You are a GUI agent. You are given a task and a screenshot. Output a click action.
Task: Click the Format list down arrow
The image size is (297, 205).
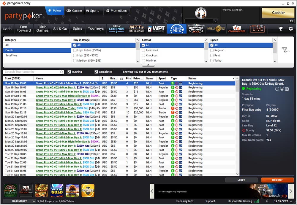click(206, 61)
